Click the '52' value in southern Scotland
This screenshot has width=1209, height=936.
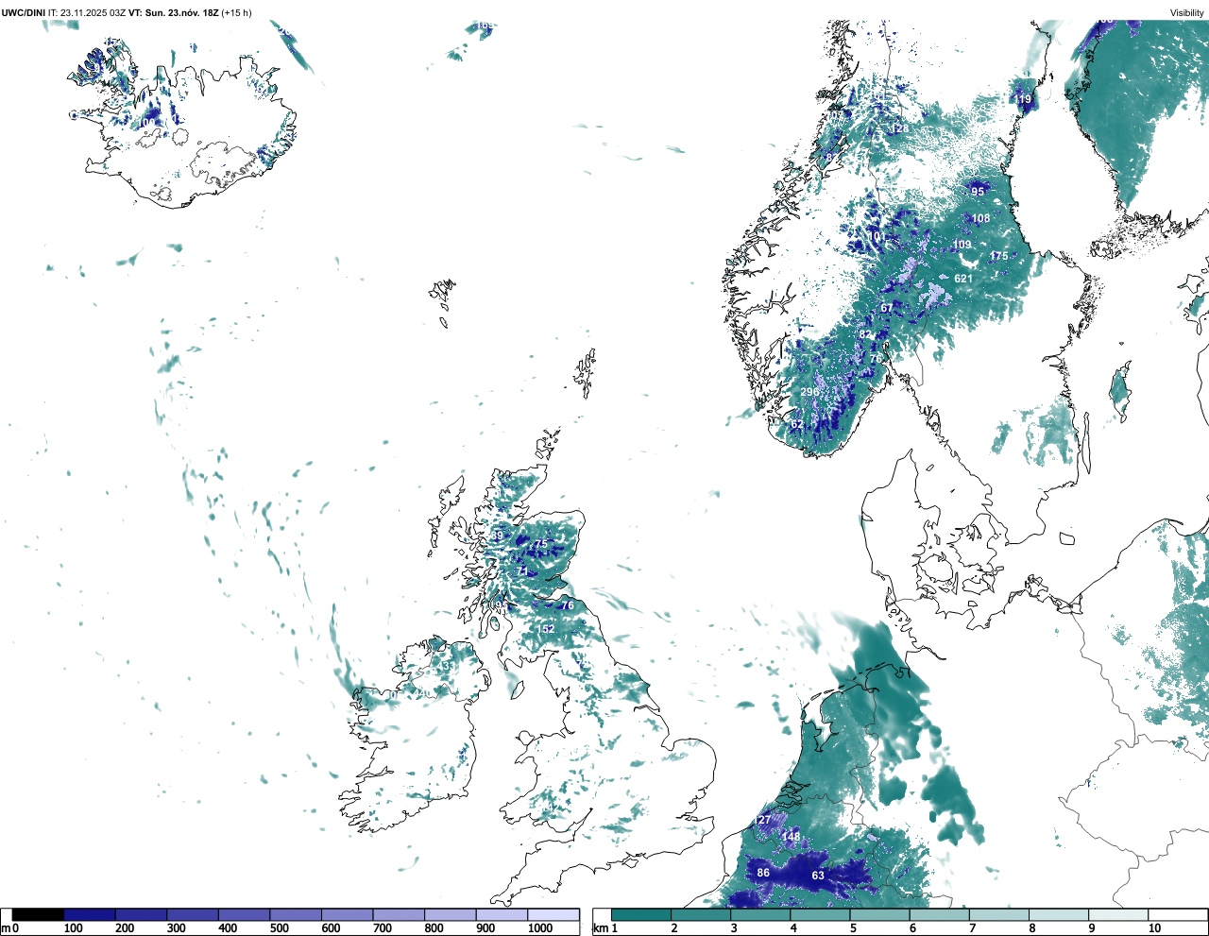[x=548, y=629]
